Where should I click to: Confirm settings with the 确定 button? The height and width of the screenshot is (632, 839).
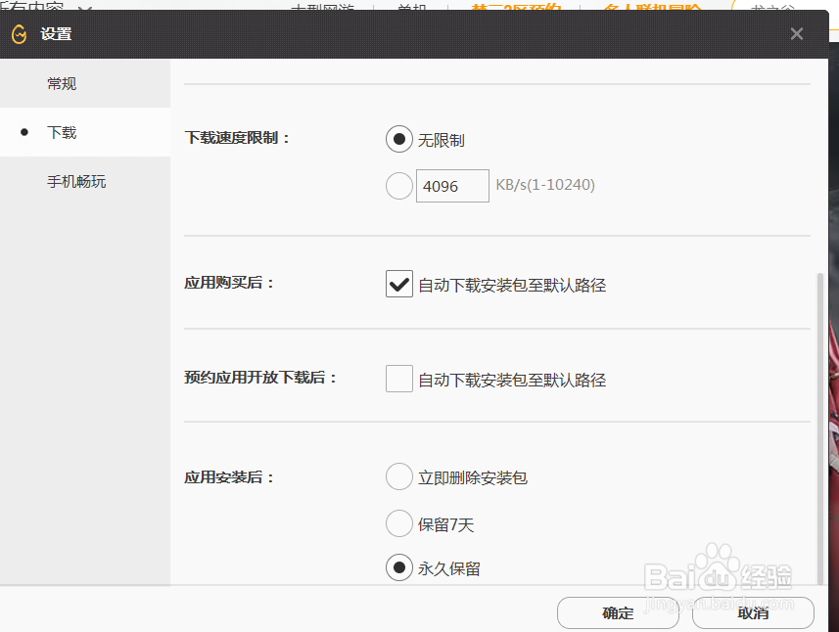coord(618,612)
